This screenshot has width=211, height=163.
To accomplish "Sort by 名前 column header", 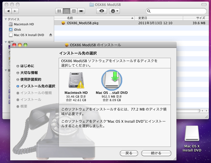I will tap(94, 18).
